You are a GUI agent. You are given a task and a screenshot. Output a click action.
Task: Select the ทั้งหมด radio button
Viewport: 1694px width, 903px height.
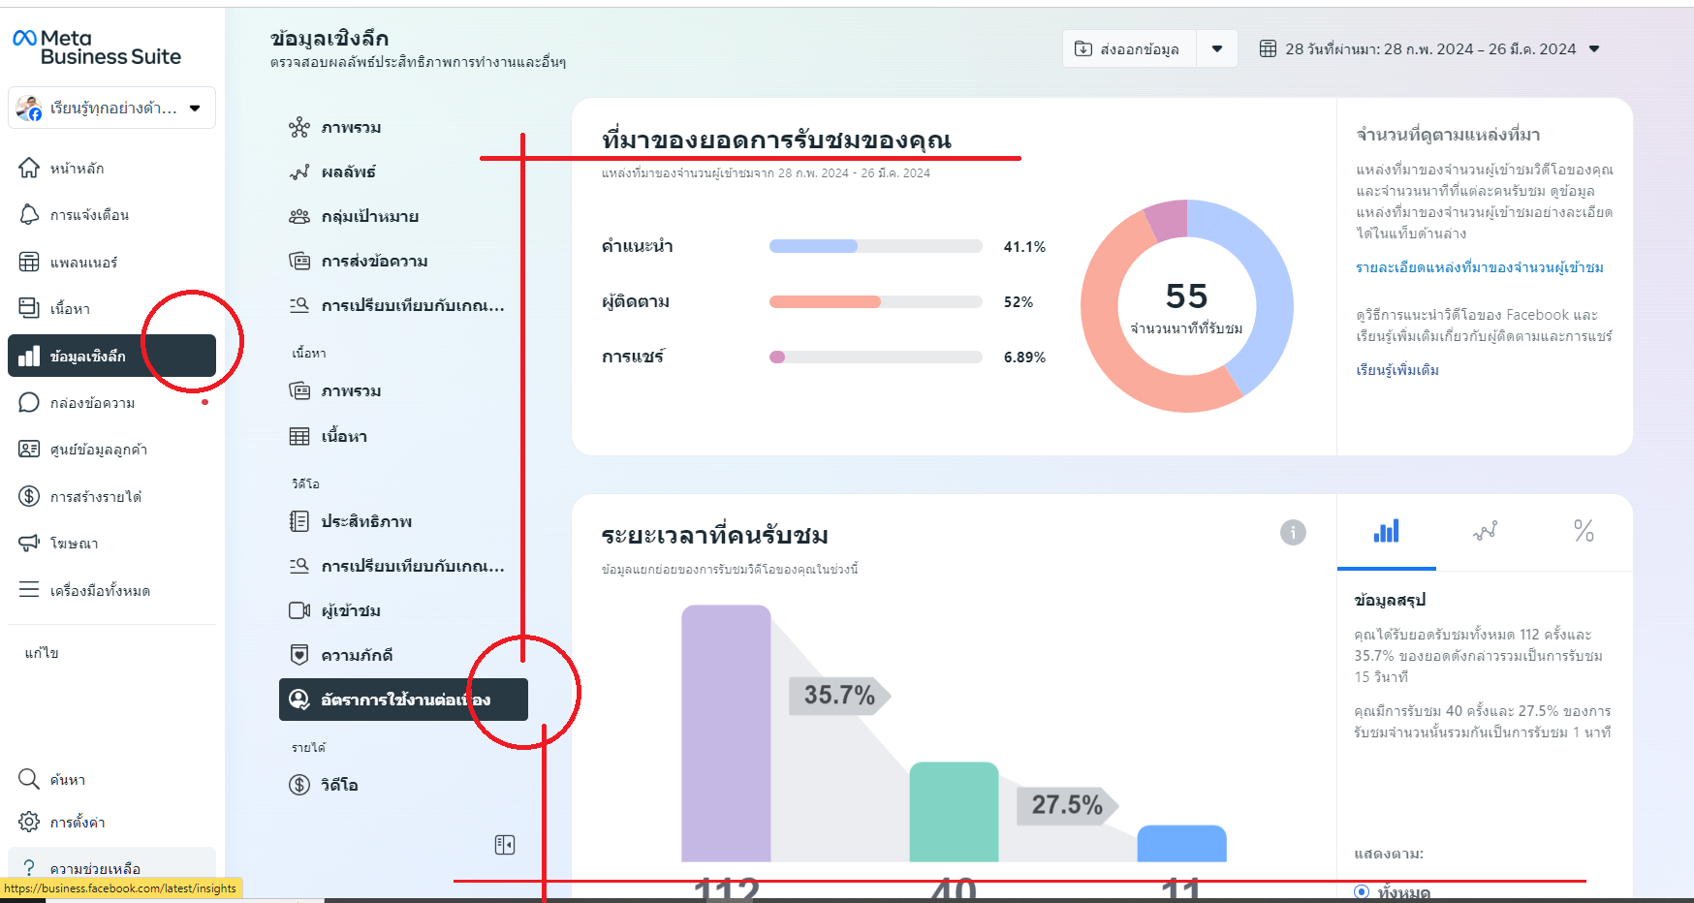1362,891
